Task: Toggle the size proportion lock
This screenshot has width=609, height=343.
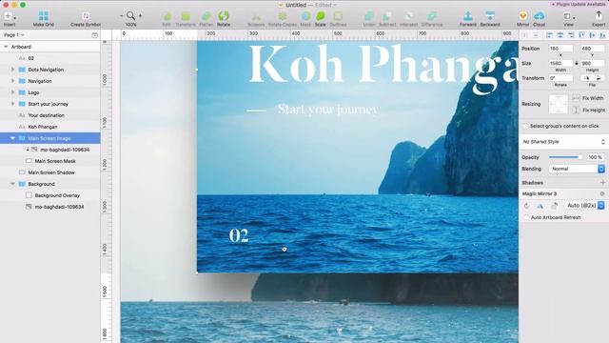Action: [577, 63]
